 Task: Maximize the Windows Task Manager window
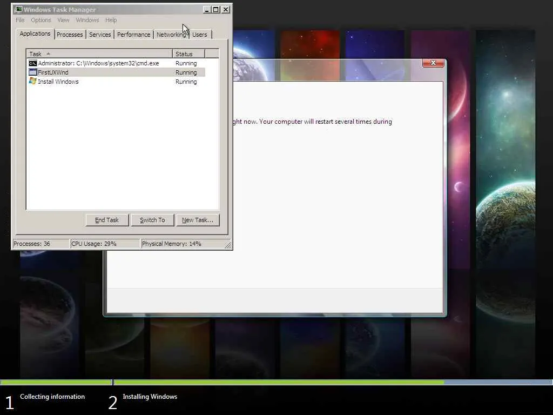tap(216, 10)
